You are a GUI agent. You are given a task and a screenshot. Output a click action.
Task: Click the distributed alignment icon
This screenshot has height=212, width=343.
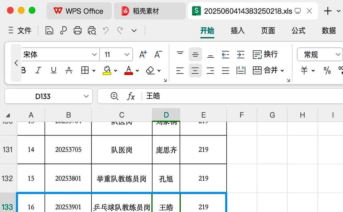point(241,70)
